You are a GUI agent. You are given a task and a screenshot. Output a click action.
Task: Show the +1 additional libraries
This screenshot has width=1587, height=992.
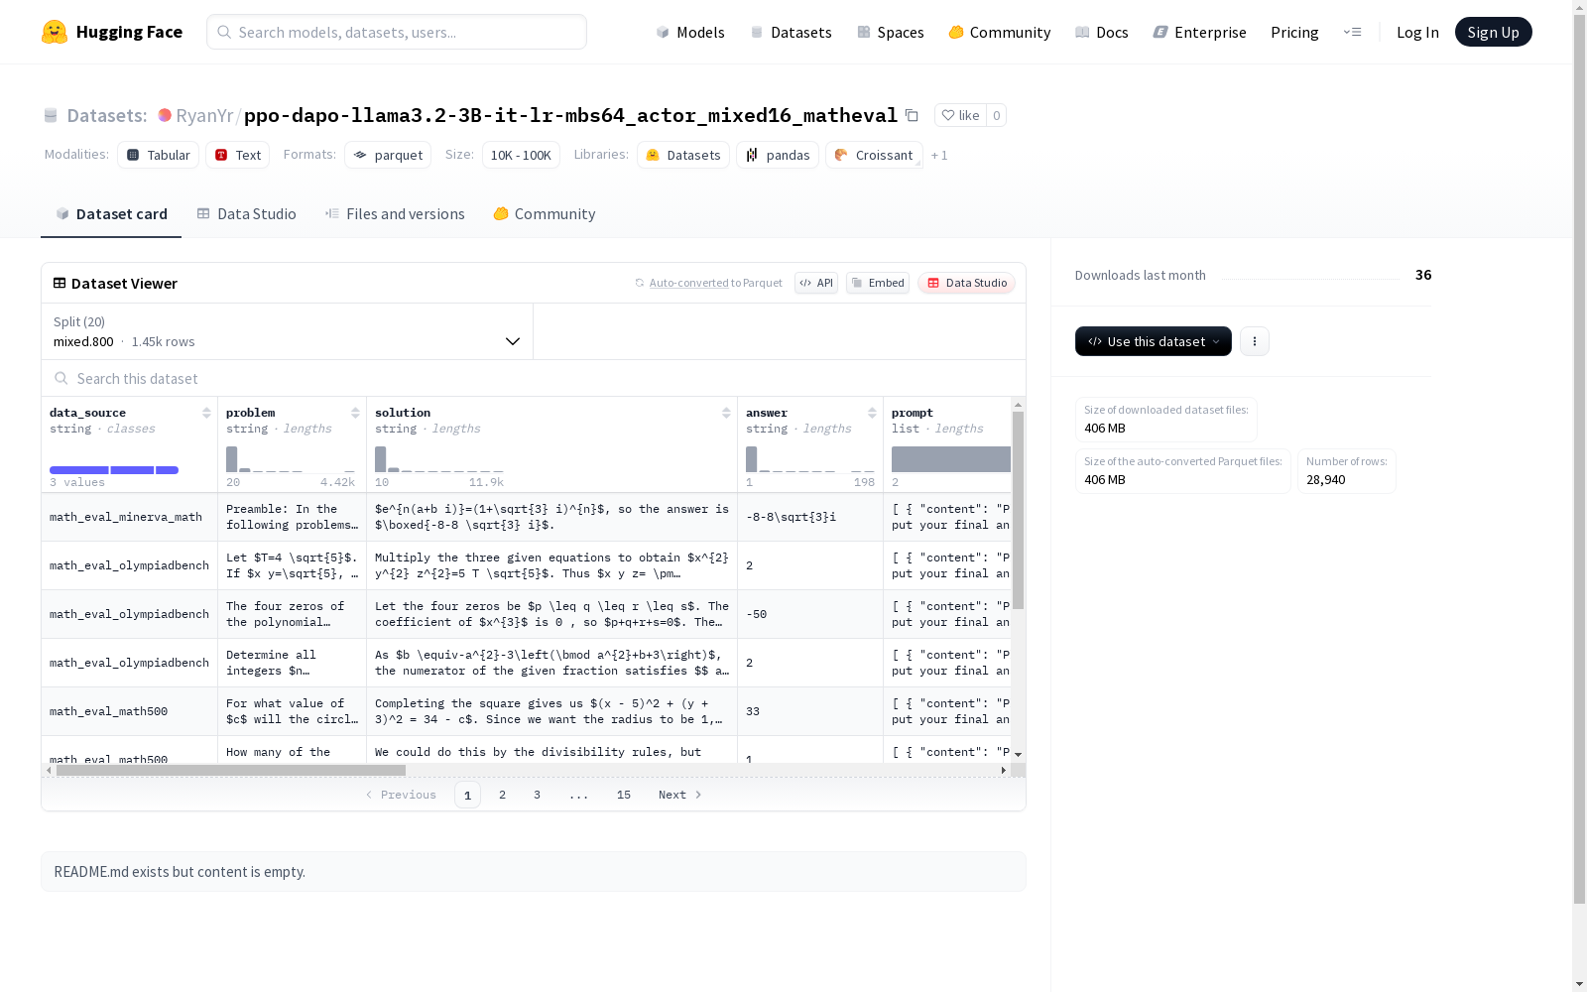click(x=939, y=155)
